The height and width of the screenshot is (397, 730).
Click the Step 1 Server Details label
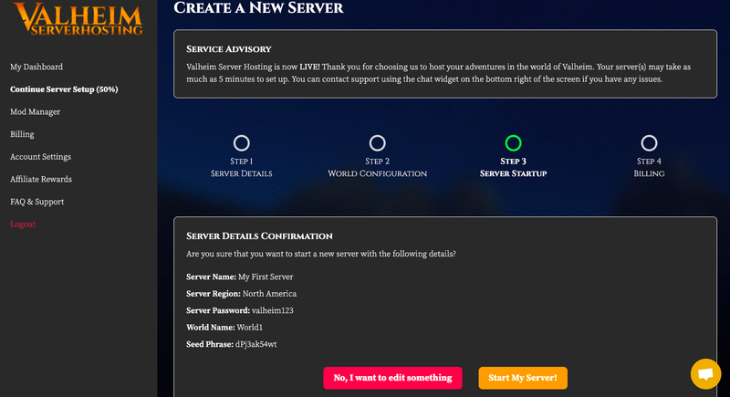point(241,167)
